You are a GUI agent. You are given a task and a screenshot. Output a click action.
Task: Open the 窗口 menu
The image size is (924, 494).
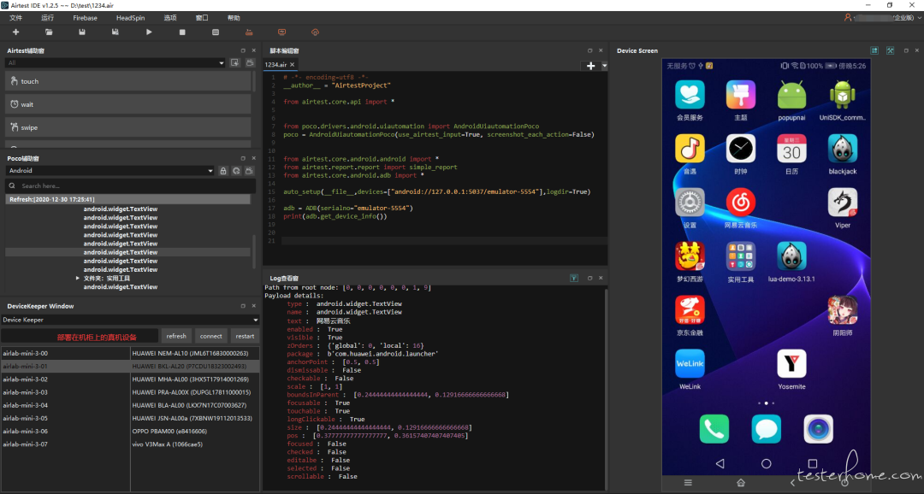(x=202, y=18)
